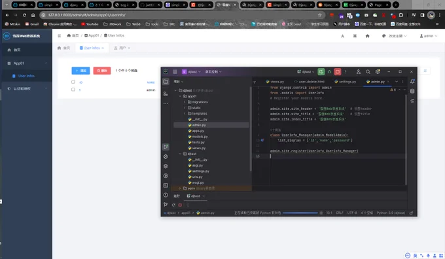Screen dimensions: 445x259
Task: Open the theme change dropdown in admin top bar
Action: pos(394,36)
